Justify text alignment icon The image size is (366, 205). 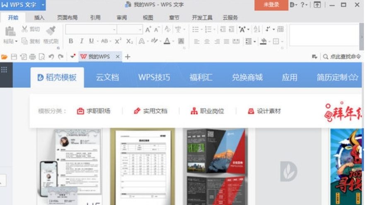226,41
